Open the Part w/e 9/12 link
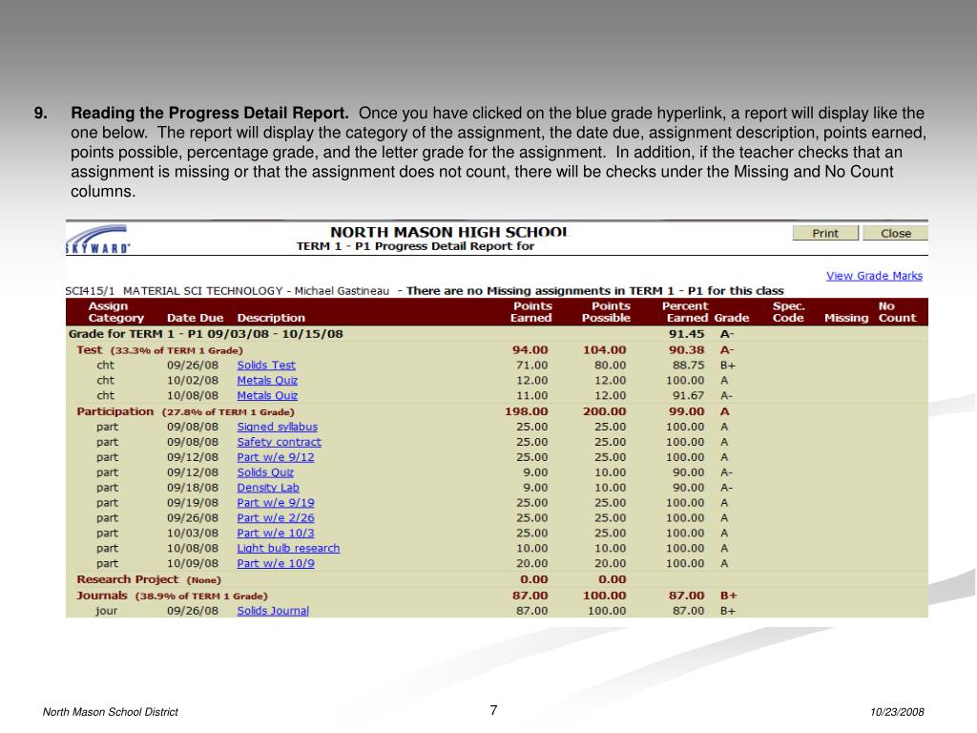The image size is (977, 733). click(276, 457)
